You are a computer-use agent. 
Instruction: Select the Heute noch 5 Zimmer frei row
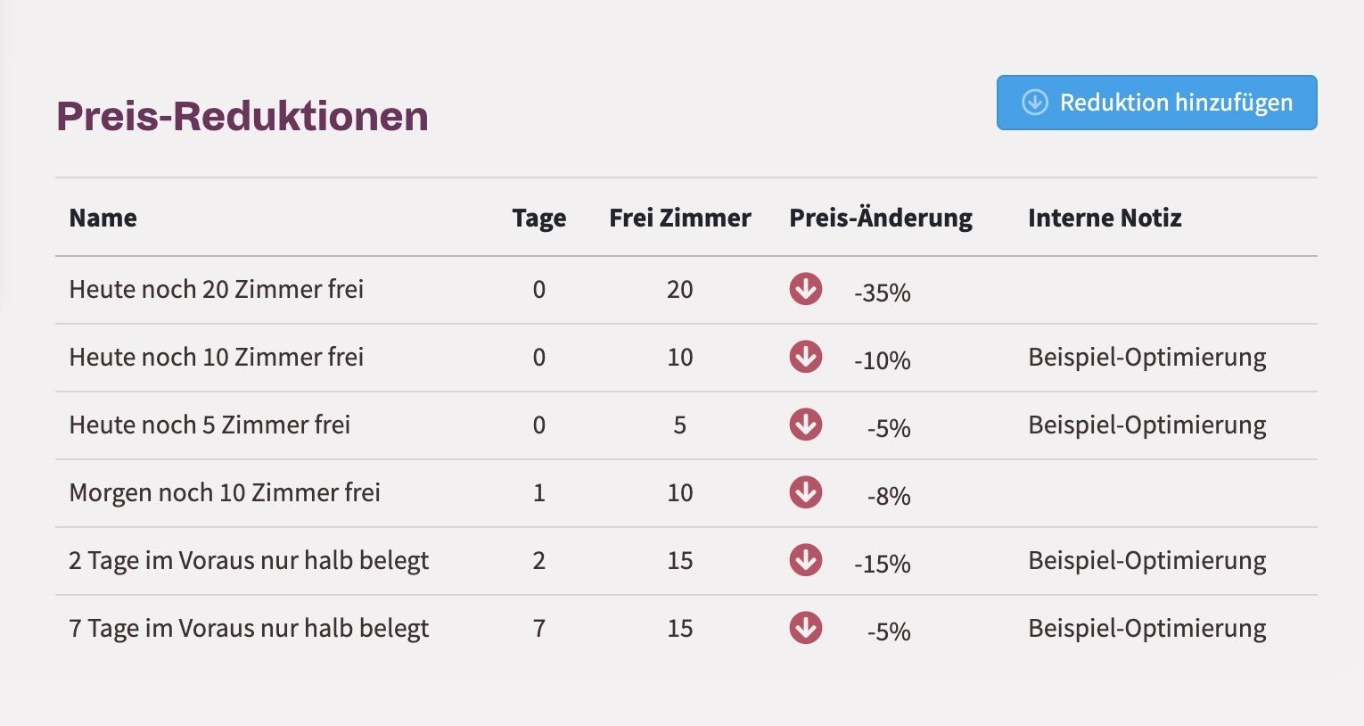(x=686, y=425)
